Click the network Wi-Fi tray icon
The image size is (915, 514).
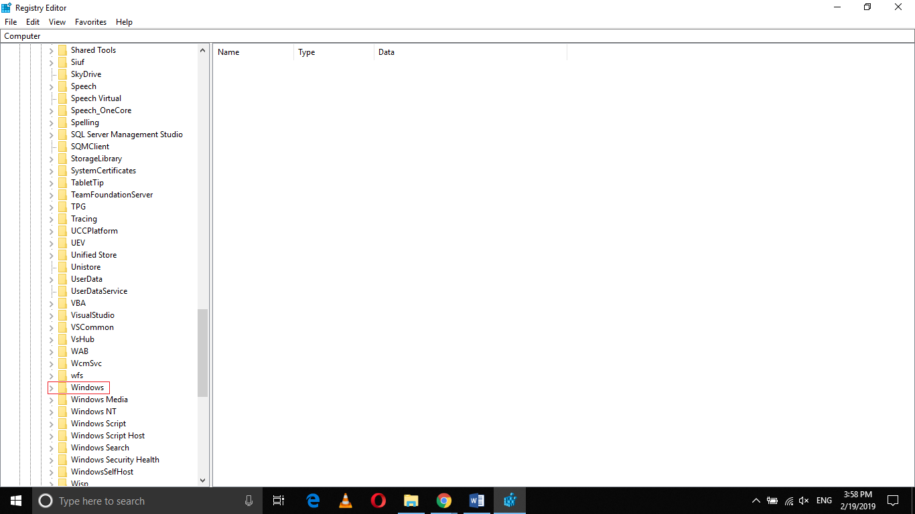789,501
